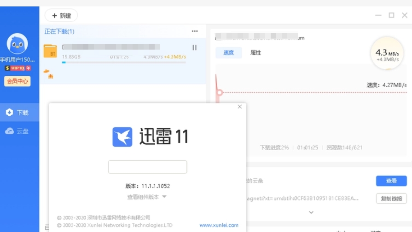Pause the downloading BT task
Viewport: 412px width, 232px height.
tap(194, 47)
